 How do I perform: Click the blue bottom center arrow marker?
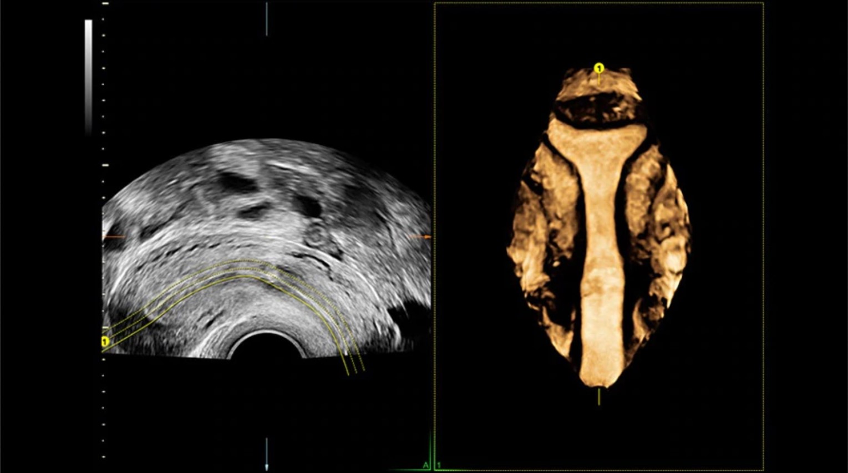coord(267,455)
